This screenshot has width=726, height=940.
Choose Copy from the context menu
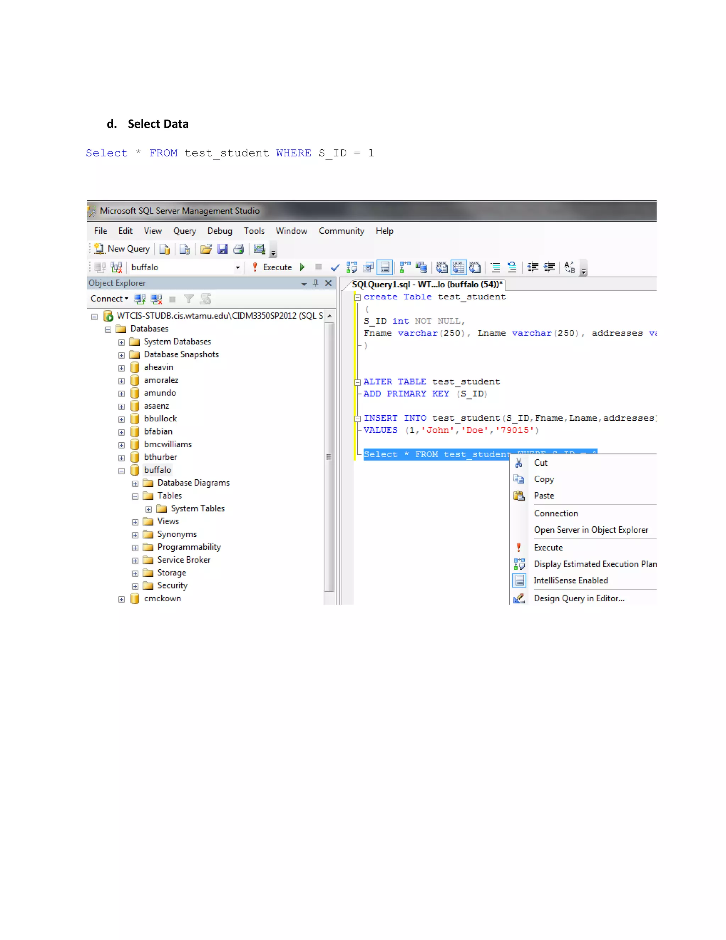(544, 480)
